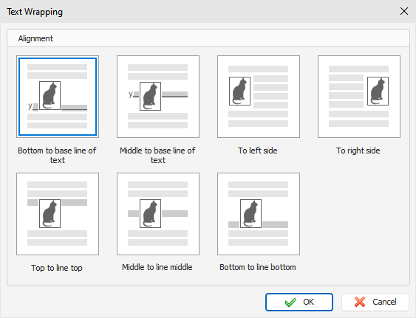This screenshot has width=416, height=318.
Task: Click the 'Bottom to line bottom' label
Action: [258, 267]
